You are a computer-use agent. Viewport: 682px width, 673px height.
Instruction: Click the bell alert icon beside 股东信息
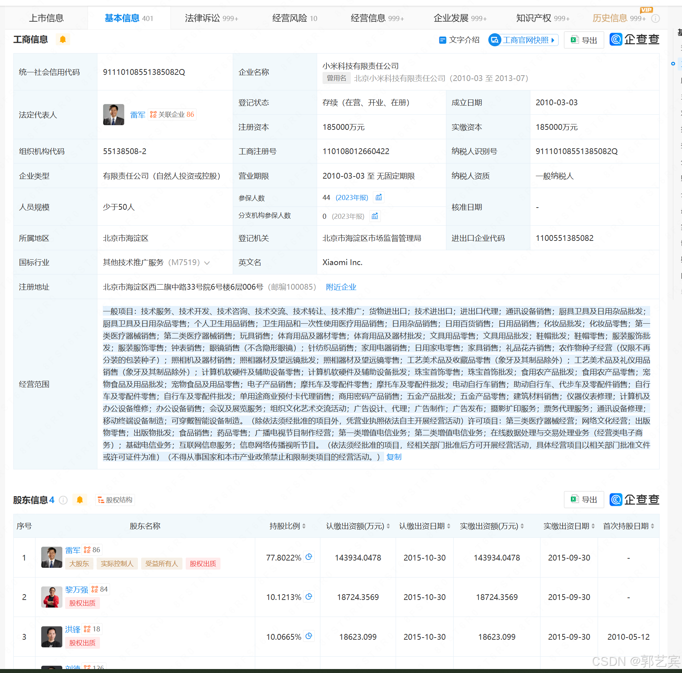[x=80, y=500]
